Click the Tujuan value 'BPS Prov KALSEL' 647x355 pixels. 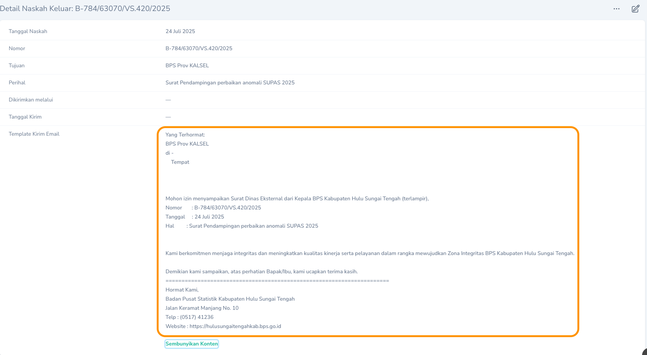(x=187, y=66)
